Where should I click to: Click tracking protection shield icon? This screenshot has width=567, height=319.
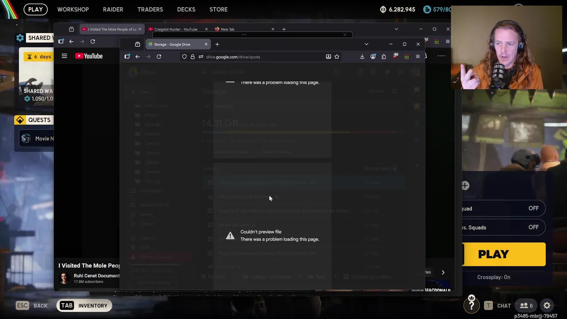tap(184, 57)
